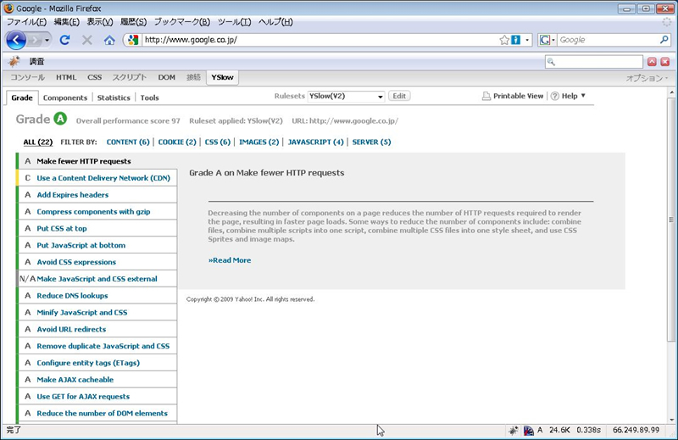The height and width of the screenshot is (440, 678).
Task: Bookmark page with the star icon
Action: coord(503,40)
